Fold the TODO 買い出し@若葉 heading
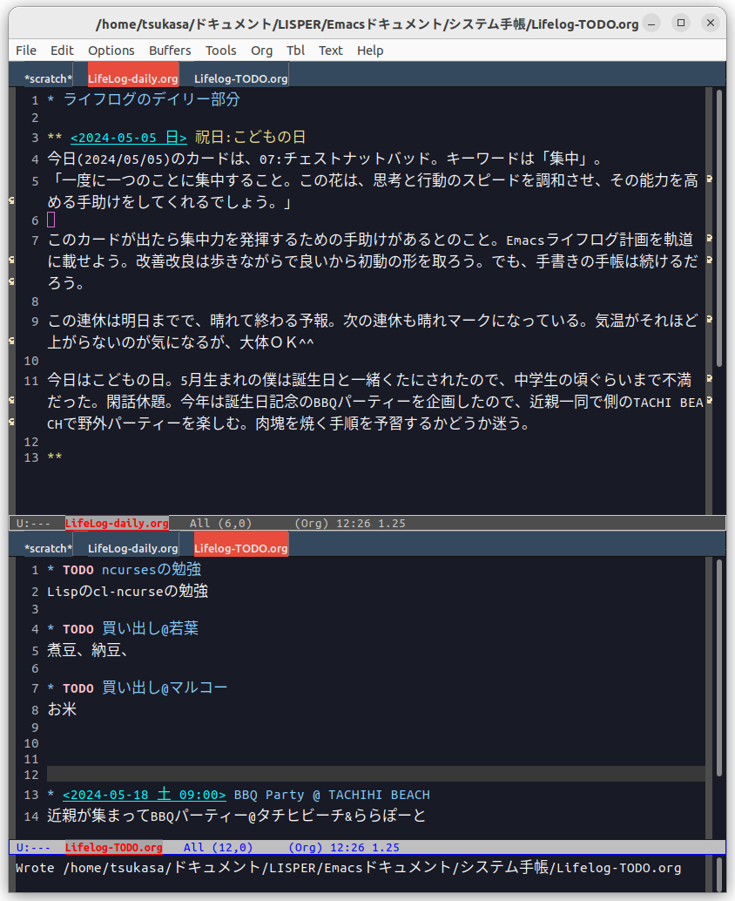The image size is (735, 901). pos(51,629)
